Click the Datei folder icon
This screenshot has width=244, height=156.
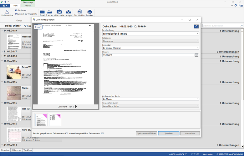42,13
